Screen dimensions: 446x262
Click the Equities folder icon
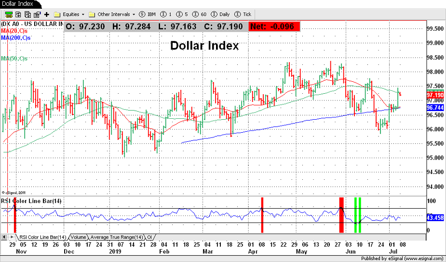pyautogui.click(x=57, y=14)
